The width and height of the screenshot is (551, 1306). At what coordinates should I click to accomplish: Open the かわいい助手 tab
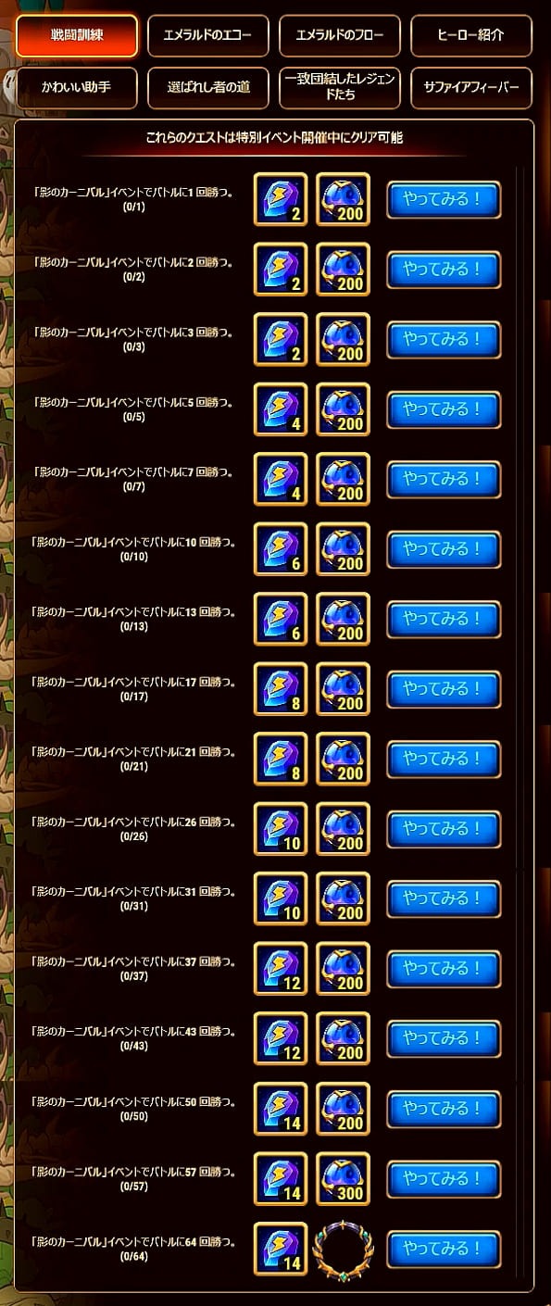click(x=77, y=88)
